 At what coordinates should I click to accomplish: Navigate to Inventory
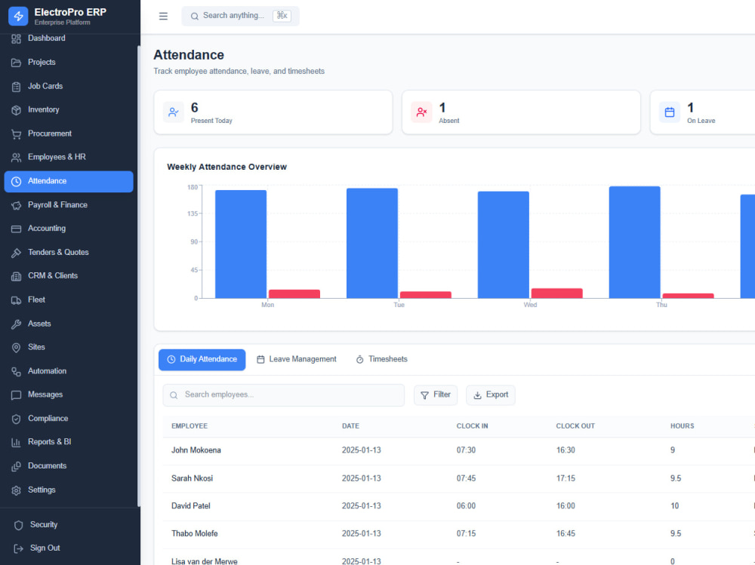point(69,110)
